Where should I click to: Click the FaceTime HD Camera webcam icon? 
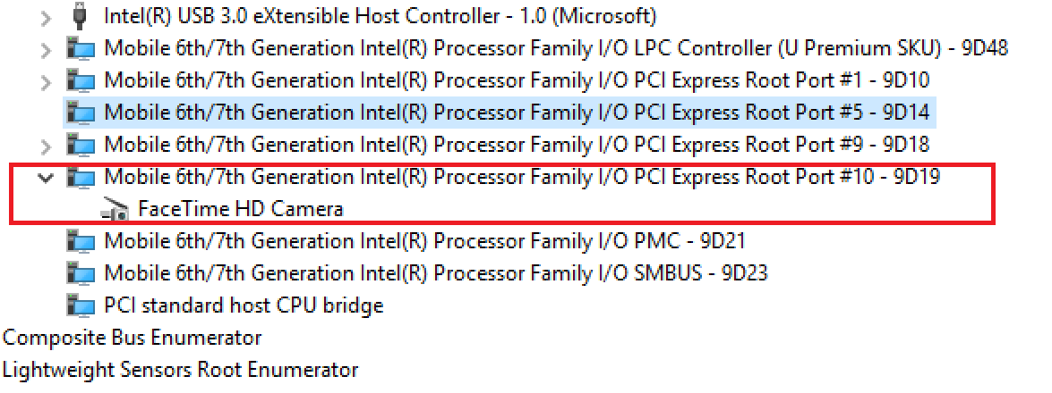tap(115, 210)
